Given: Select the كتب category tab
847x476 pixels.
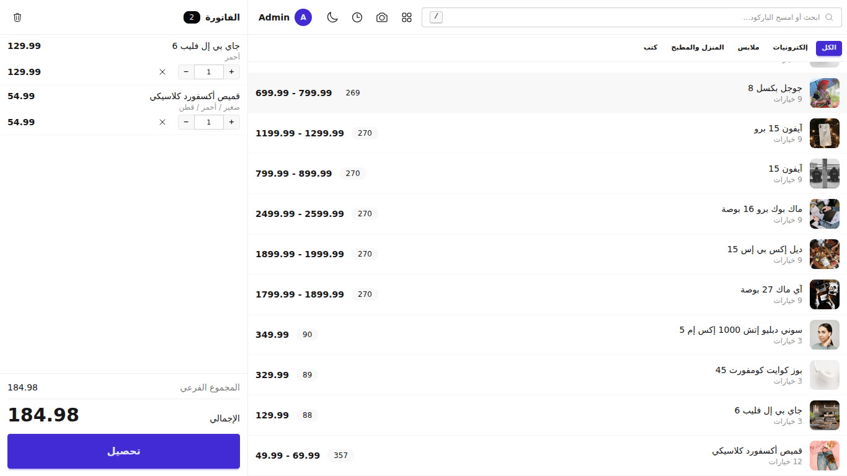Looking at the screenshot, I should coord(650,48).
